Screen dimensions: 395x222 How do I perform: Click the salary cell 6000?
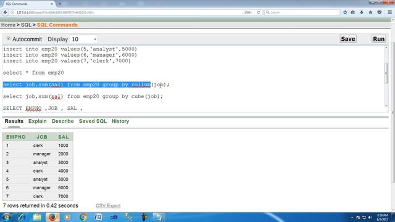click(63, 187)
